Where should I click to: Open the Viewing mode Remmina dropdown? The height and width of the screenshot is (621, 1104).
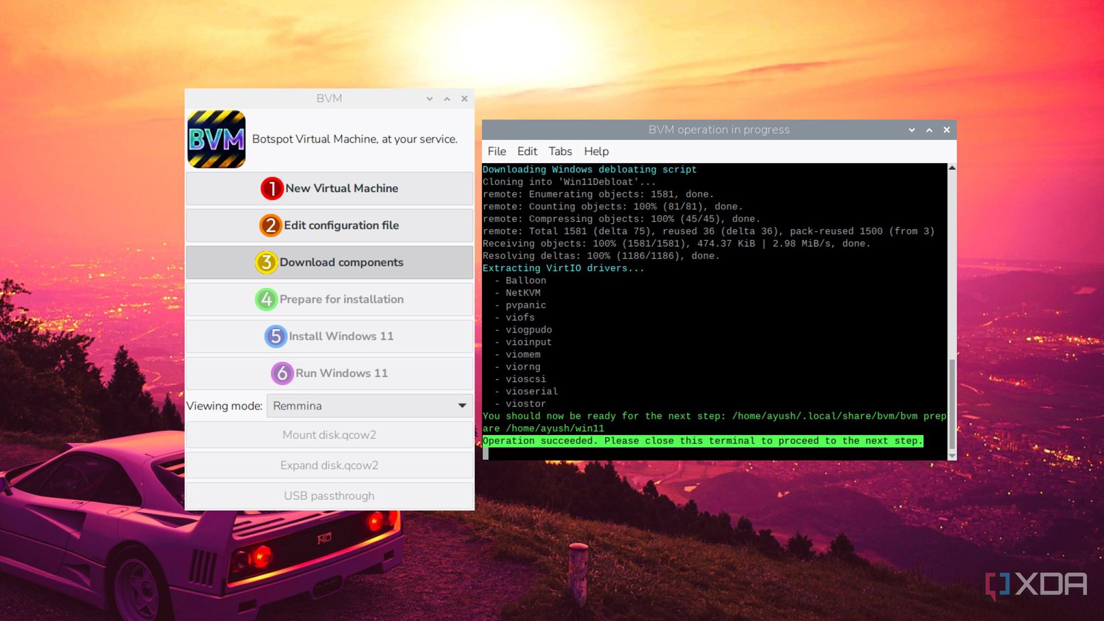click(369, 406)
